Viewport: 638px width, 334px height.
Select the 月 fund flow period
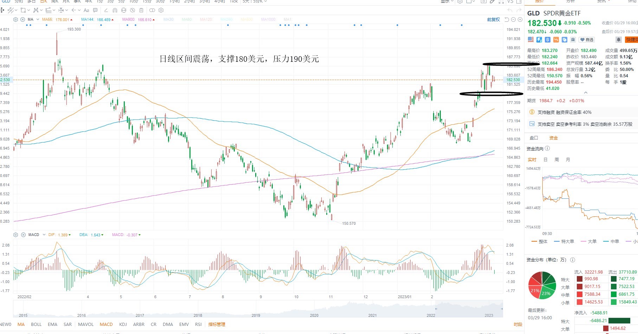[x=568, y=159]
